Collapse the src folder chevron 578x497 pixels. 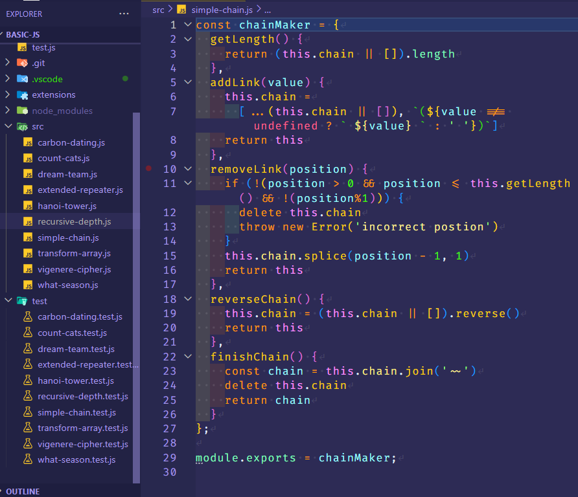(8, 126)
